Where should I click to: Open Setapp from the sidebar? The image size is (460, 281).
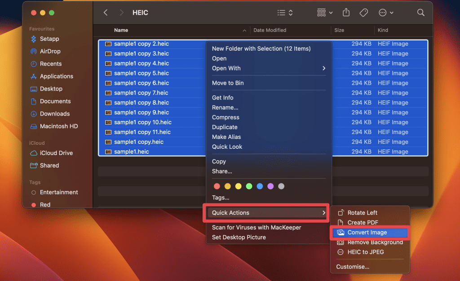tap(49, 39)
